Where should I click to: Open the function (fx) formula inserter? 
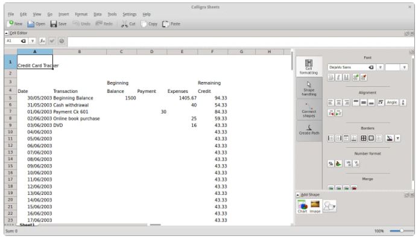pyautogui.click(x=42, y=41)
